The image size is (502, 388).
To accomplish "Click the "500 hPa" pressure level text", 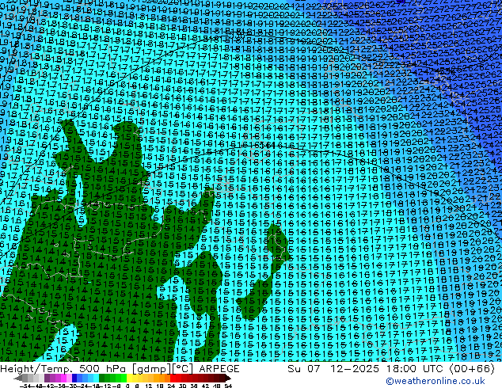I will [102, 369].
